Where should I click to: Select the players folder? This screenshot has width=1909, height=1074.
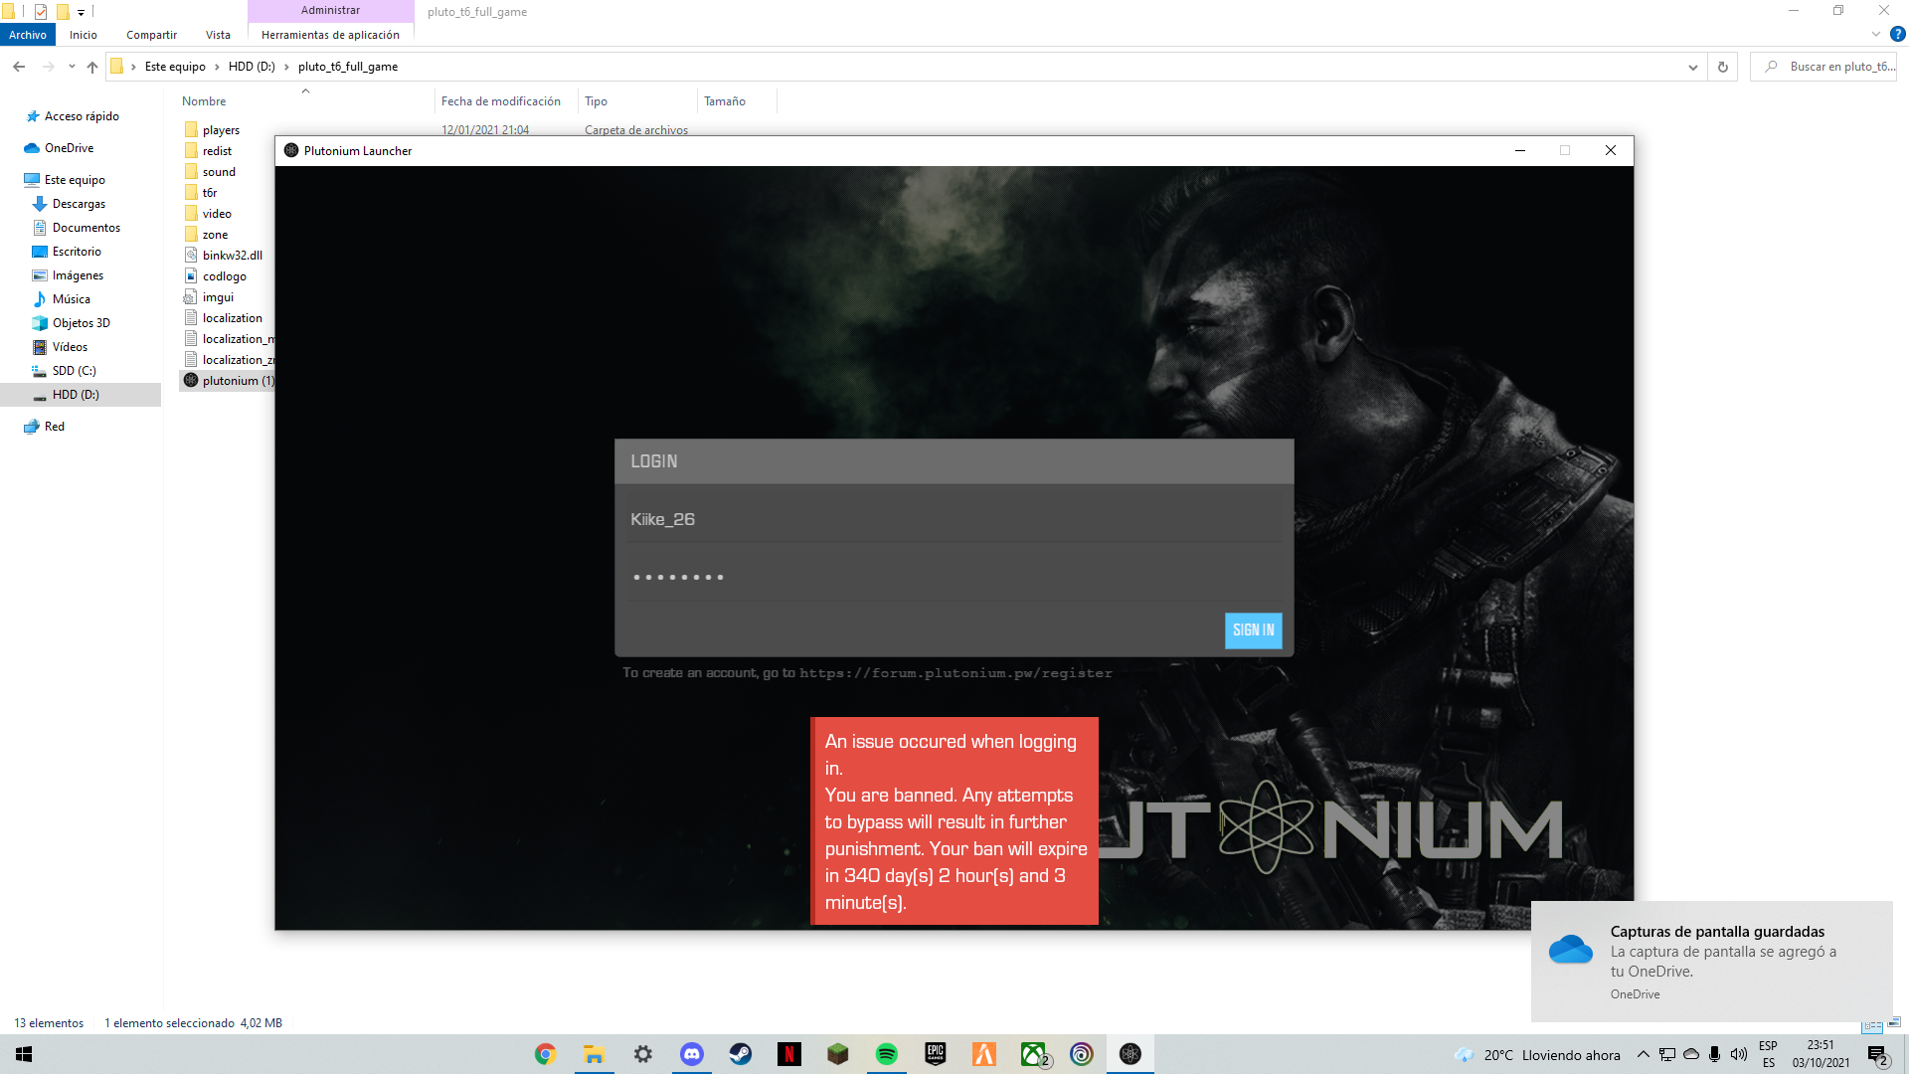pyautogui.click(x=221, y=130)
